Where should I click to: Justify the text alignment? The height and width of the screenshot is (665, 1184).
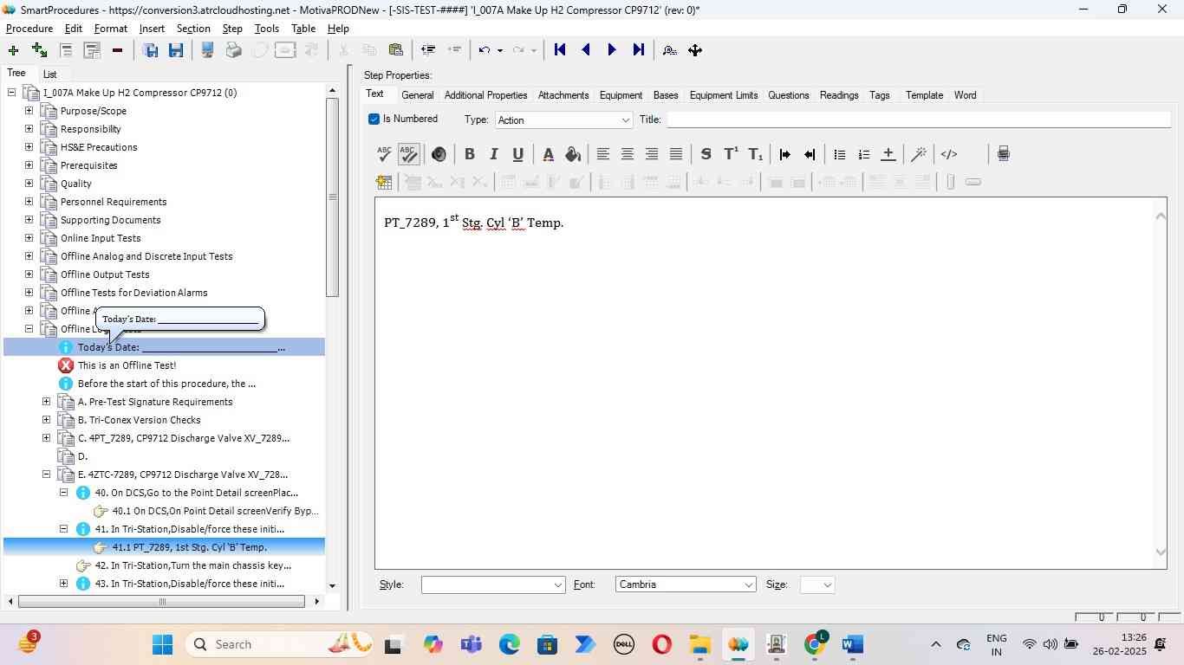point(676,154)
